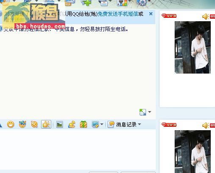This screenshot has width=215, height=173.
Task: Follow the 免费发送手机短信 link
Action: click(x=118, y=14)
